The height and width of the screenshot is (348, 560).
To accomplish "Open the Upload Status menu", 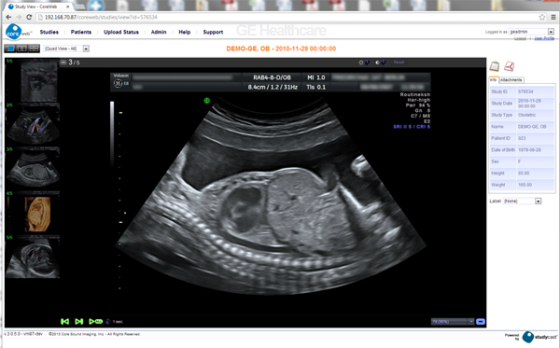I will point(121,32).
